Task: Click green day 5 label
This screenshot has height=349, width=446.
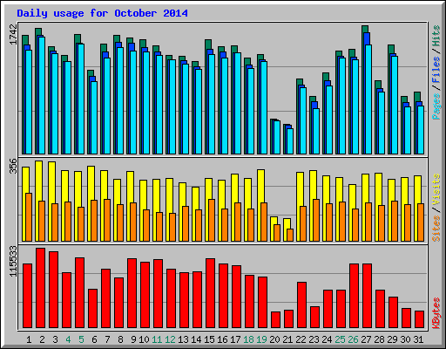Action: point(81,339)
